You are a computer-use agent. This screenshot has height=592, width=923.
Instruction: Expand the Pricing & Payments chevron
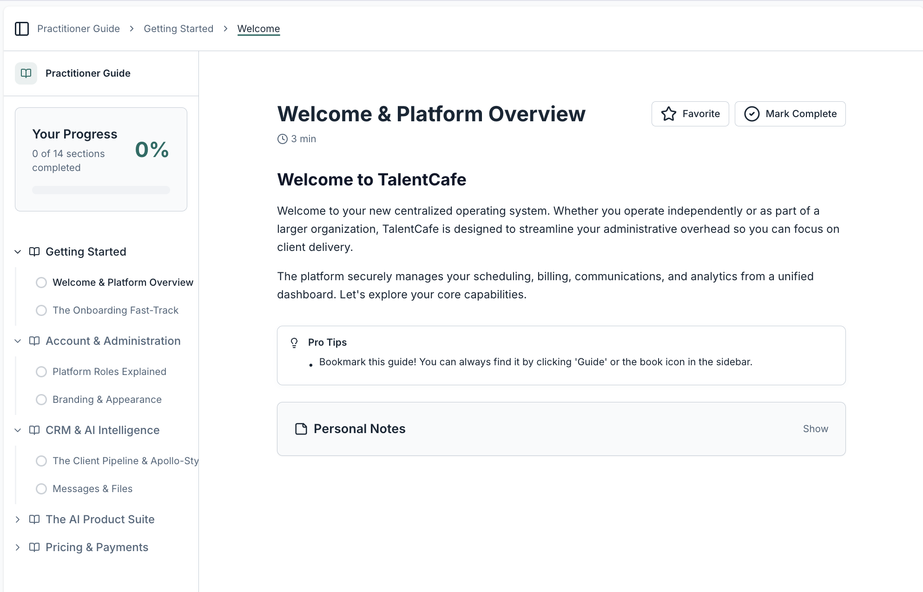tap(18, 547)
